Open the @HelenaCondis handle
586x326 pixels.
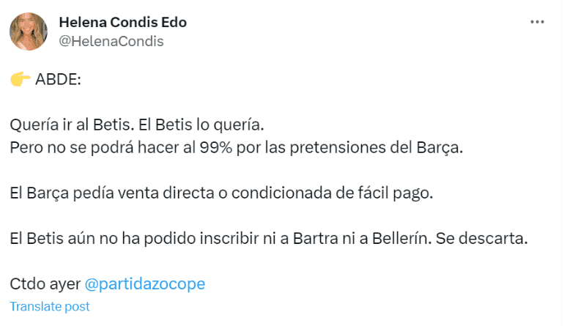click(x=111, y=41)
